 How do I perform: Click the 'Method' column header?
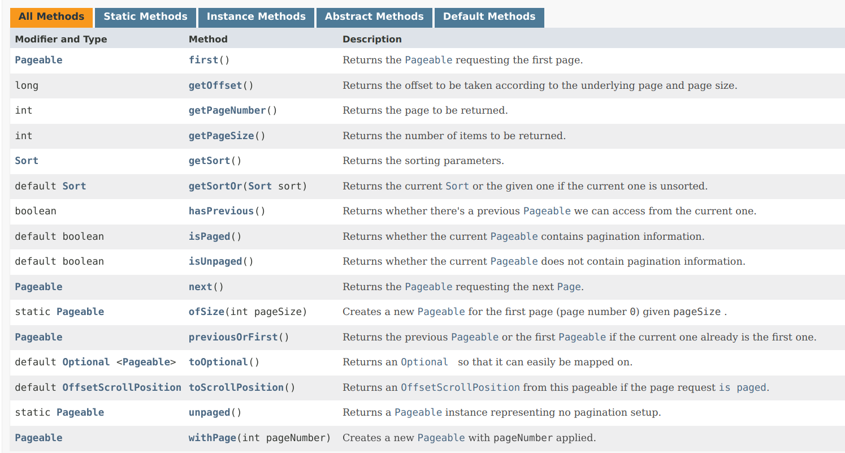coord(208,40)
